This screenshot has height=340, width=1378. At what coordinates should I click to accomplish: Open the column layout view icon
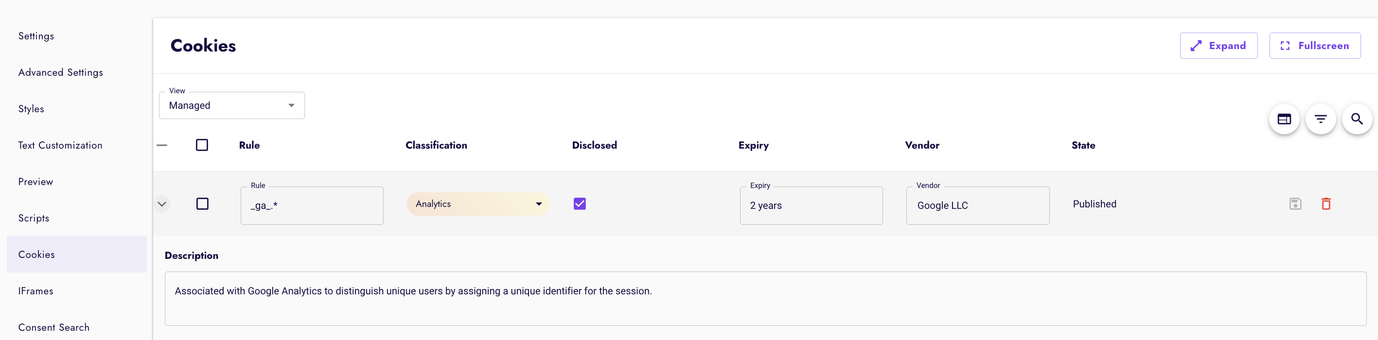click(1284, 119)
